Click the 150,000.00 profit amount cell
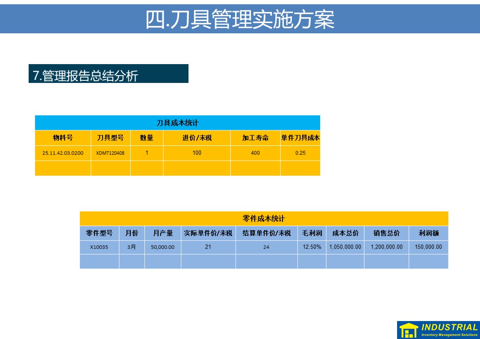Image resolution: width=480 pixels, height=339 pixels. pyautogui.click(x=428, y=247)
